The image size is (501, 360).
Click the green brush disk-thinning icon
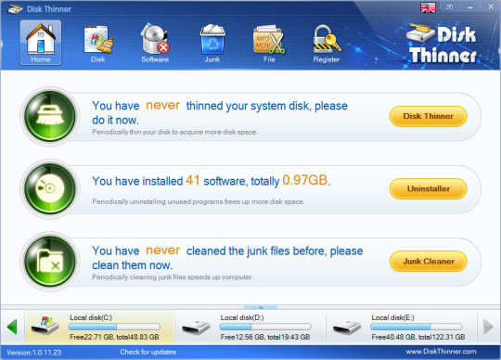click(50, 116)
